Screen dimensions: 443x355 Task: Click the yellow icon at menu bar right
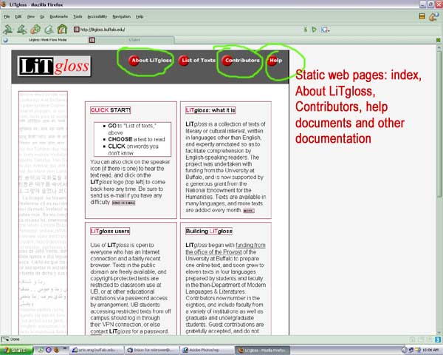tap(422, 16)
